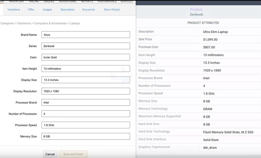Image resolution: width=261 pixels, height=158 pixels.
Task: Click the Display Resolution input field
Action: [86, 91]
